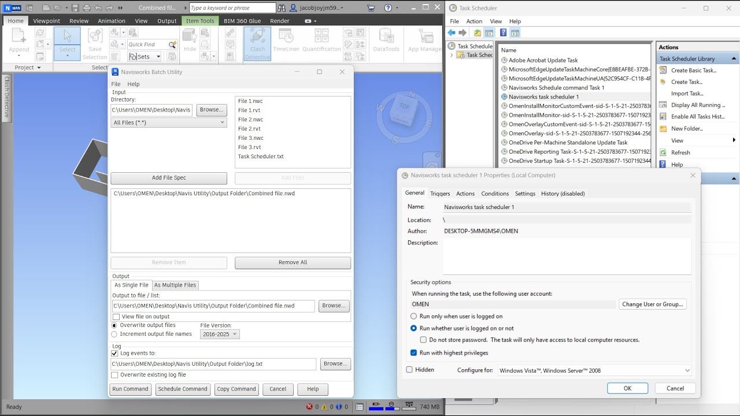Enable View file on output checkbox
Screen dimensions: 740x416
(116, 317)
